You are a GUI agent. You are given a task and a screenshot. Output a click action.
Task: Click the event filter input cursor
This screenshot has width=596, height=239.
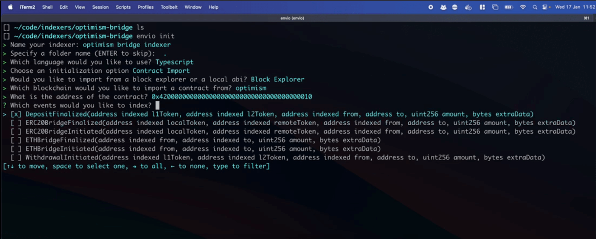coord(157,105)
